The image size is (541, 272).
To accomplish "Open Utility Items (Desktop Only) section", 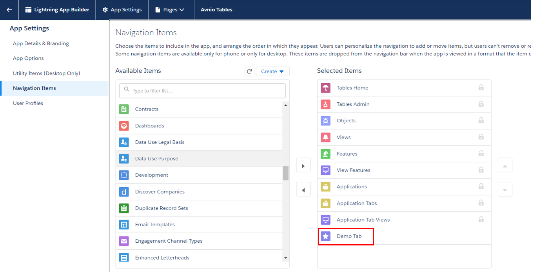I will (x=46, y=73).
